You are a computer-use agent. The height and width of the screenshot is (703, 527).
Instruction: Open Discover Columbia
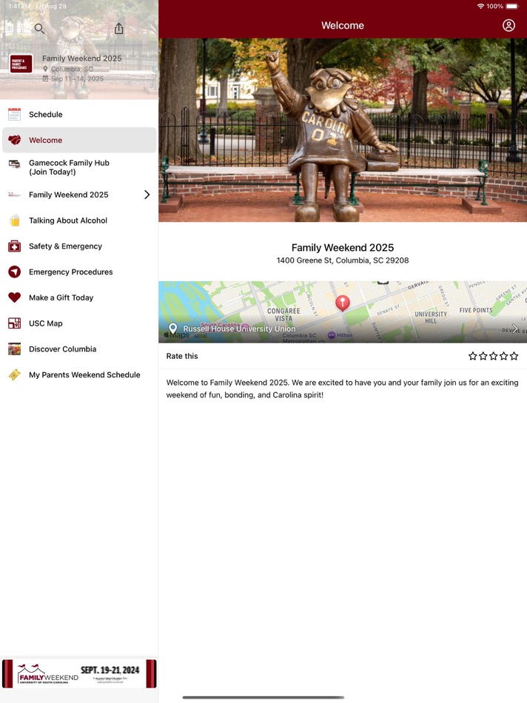(x=79, y=349)
